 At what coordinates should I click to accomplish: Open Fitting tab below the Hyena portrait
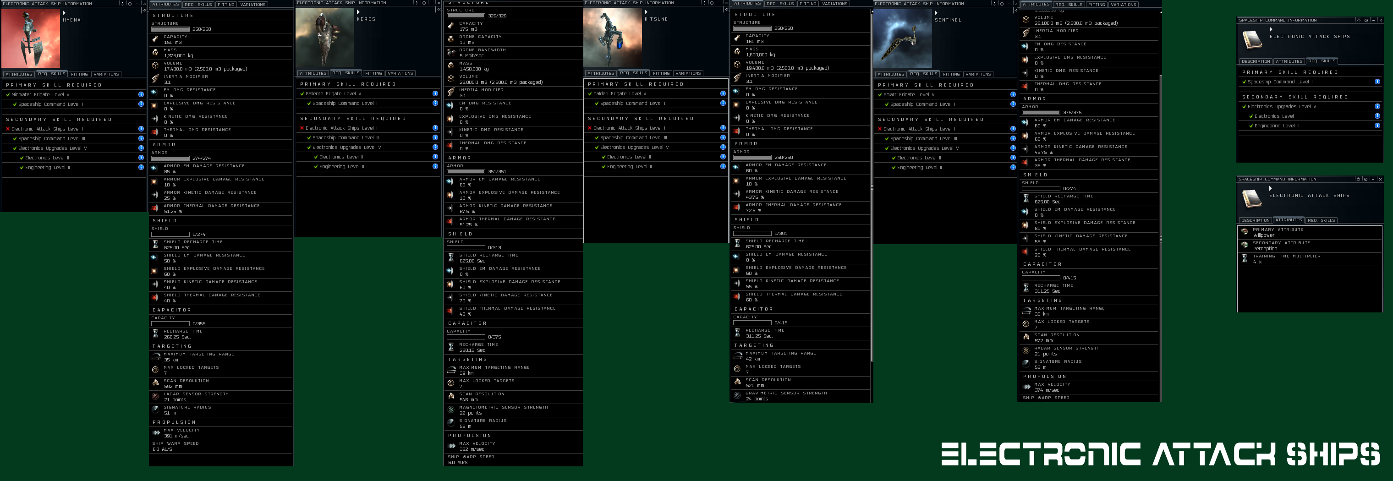(x=79, y=74)
